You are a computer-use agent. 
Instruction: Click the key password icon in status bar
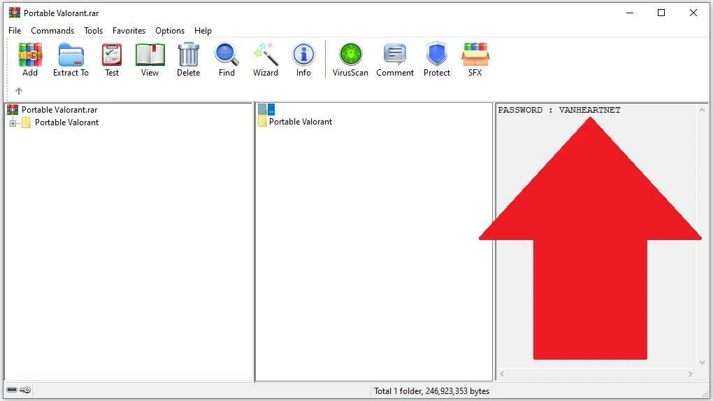coord(25,390)
